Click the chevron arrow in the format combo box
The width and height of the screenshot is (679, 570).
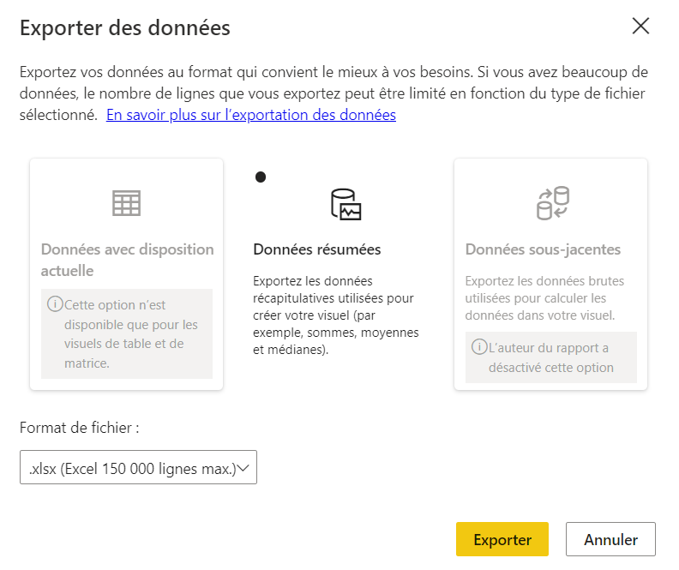tap(243, 468)
